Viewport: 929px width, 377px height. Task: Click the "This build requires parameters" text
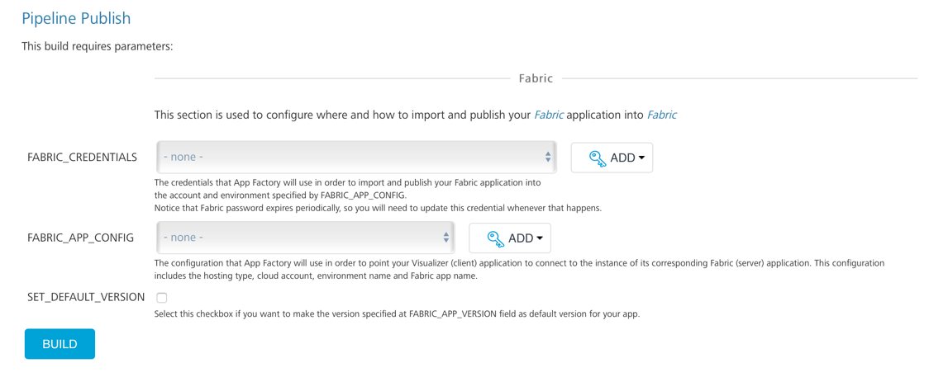coord(98,46)
